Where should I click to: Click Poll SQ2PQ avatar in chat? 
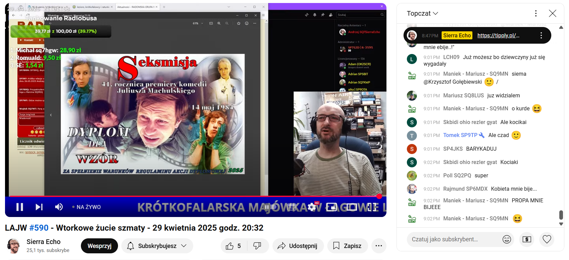[412, 176]
